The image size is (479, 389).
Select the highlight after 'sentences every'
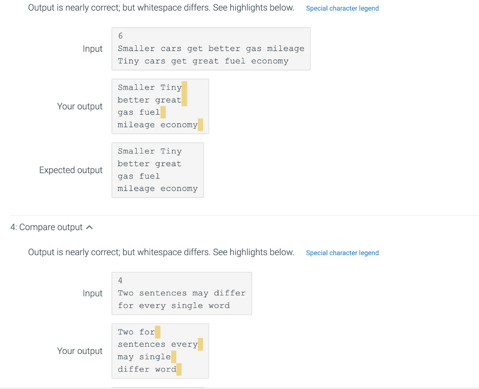[x=201, y=344]
